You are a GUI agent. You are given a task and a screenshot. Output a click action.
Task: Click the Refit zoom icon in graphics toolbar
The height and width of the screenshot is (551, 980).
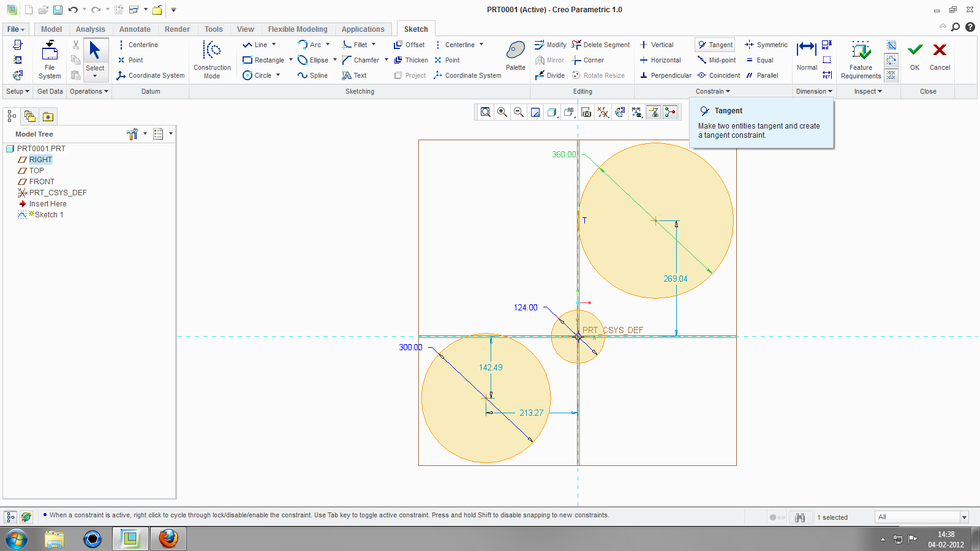[x=486, y=112]
